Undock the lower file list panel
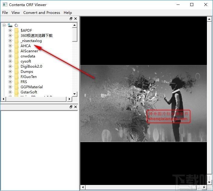Viewport: 213px width, 191px height. 71,107
